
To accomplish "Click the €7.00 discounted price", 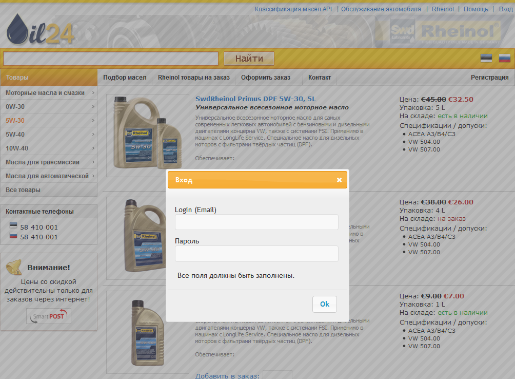I will pos(453,296).
